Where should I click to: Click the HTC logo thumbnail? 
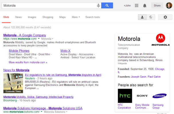click(125, 96)
